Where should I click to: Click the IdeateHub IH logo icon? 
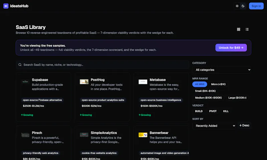coord(6,6)
